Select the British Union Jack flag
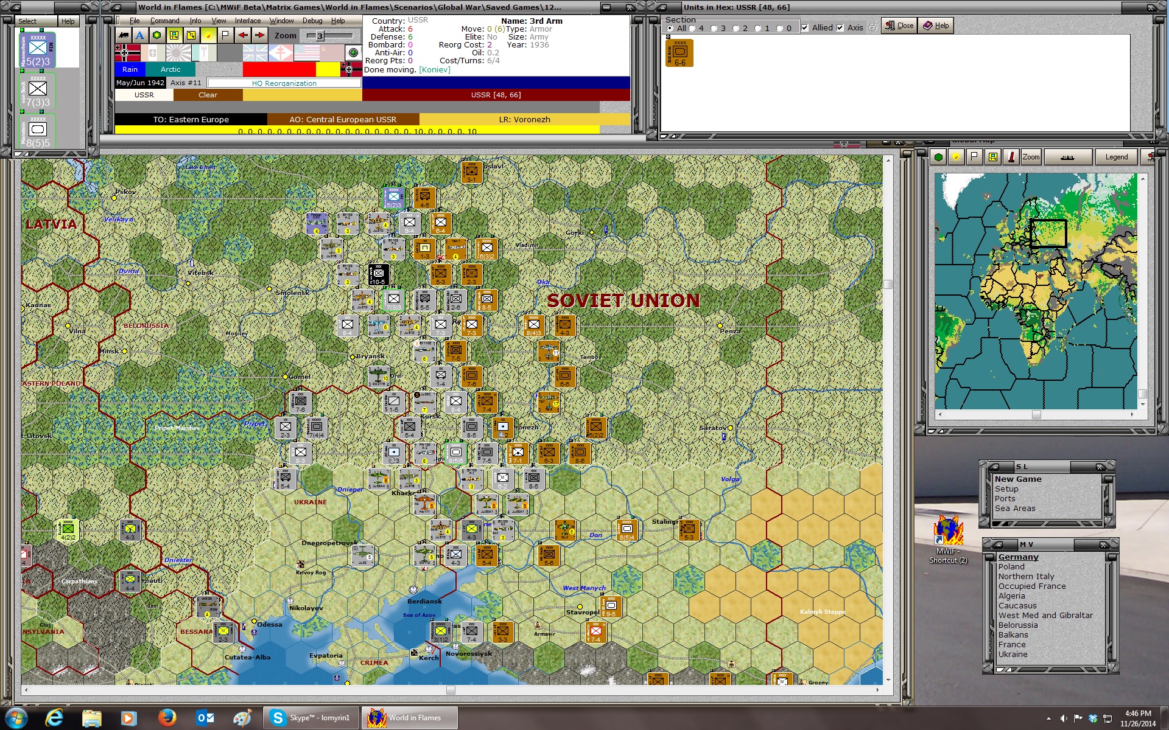 pos(255,53)
